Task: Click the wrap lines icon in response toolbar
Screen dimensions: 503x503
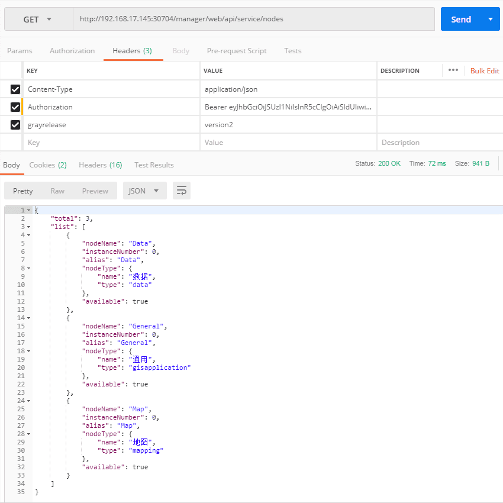Action: coord(182,191)
